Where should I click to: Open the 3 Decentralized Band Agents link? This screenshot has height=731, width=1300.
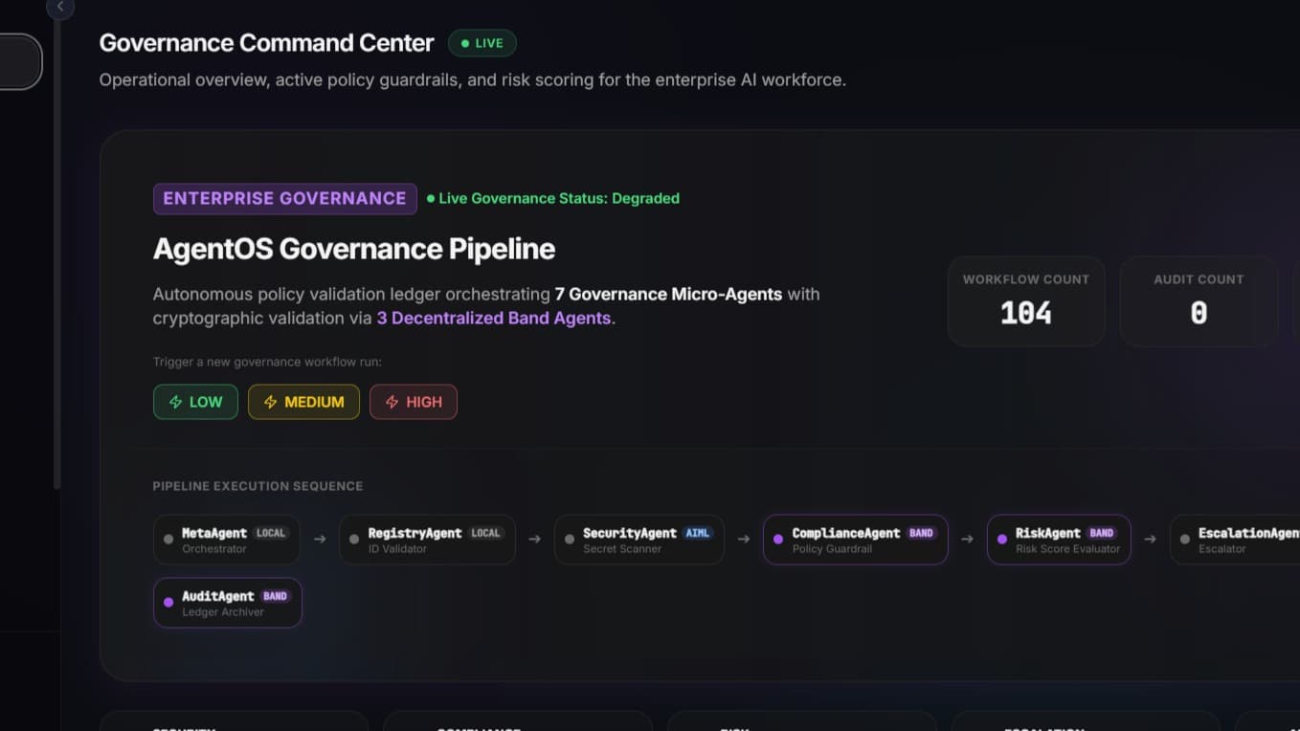(x=494, y=318)
